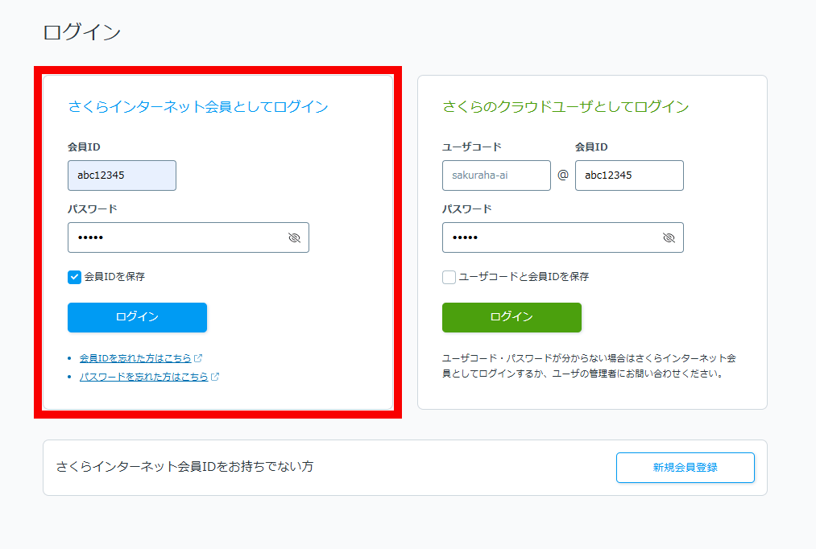Click the external-link icon beside 会員IDを忘れた方
816x549 pixels.
pyautogui.click(x=197, y=358)
